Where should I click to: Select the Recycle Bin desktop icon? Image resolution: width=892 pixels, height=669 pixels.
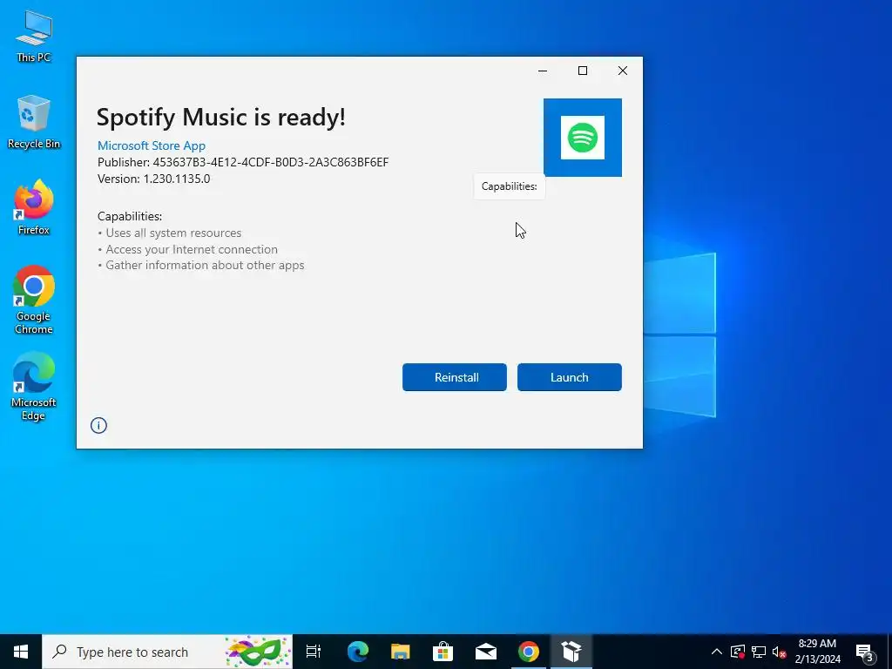click(34, 122)
